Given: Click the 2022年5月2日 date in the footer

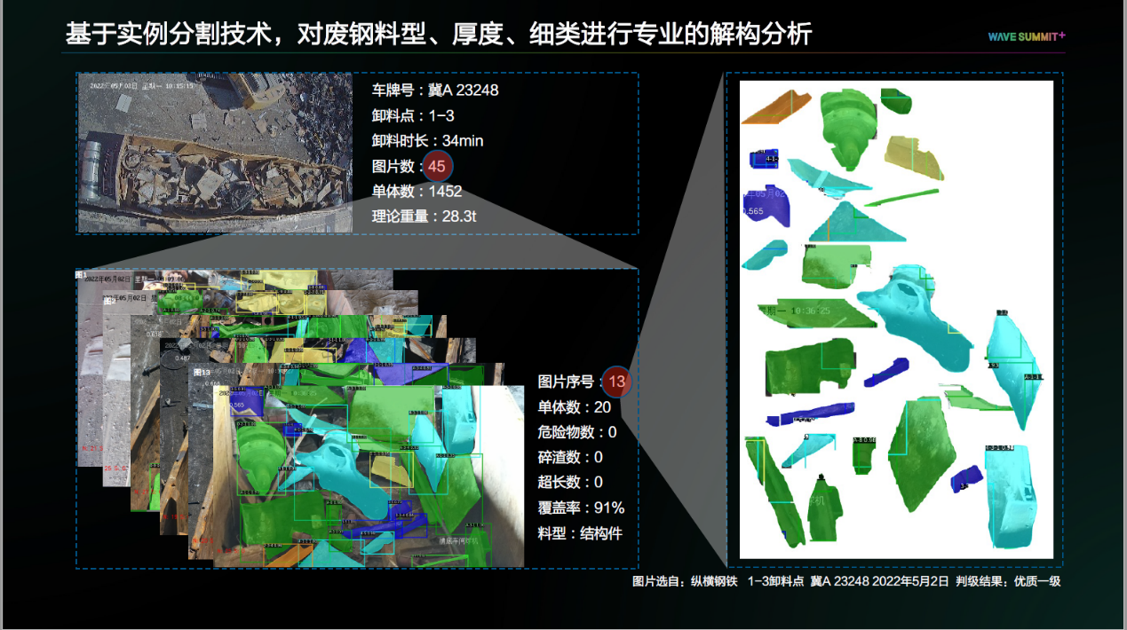Looking at the screenshot, I should coord(911,581).
